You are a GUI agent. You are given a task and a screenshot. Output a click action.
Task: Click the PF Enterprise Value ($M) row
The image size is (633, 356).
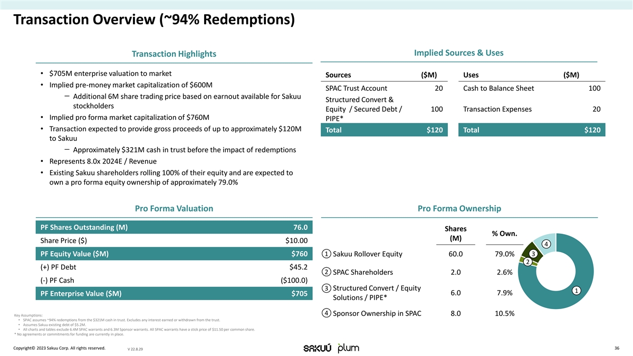(174, 294)
